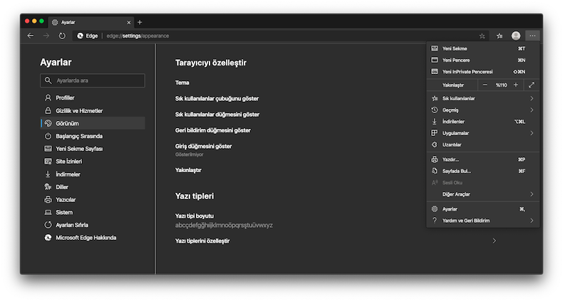Open Microsoft Edge Hakkında page
The height and width of the screenshot is (301, 563).
coord(93,238)
